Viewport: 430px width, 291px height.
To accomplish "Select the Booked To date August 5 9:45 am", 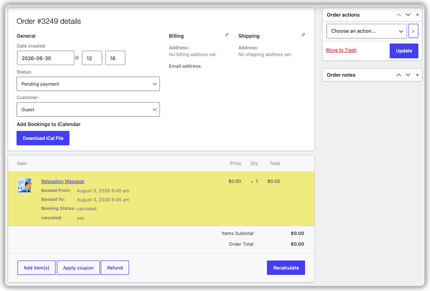I will tap(103, 200).
